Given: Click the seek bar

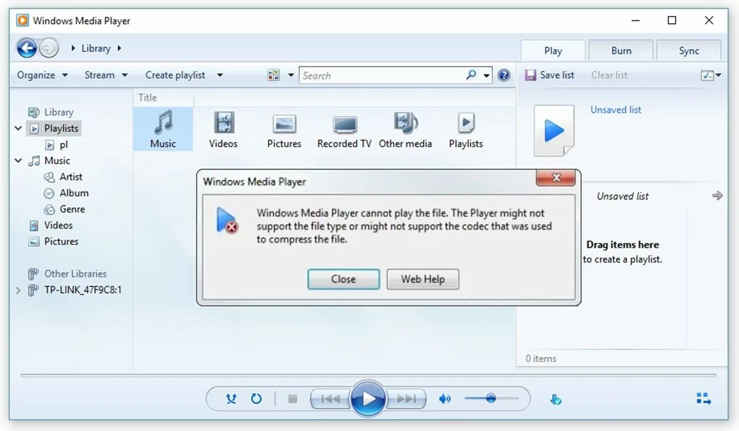Looking at the screenshot, I should 368,376.
